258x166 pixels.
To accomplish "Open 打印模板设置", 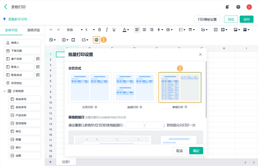I will pos(207,19).
